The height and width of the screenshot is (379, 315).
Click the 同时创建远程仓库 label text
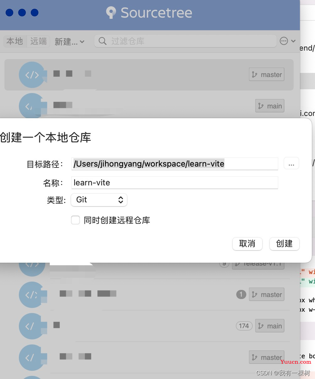[117, 220]
